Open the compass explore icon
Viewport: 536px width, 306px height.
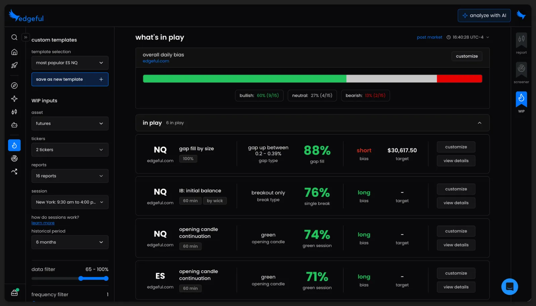click(14, 86)
